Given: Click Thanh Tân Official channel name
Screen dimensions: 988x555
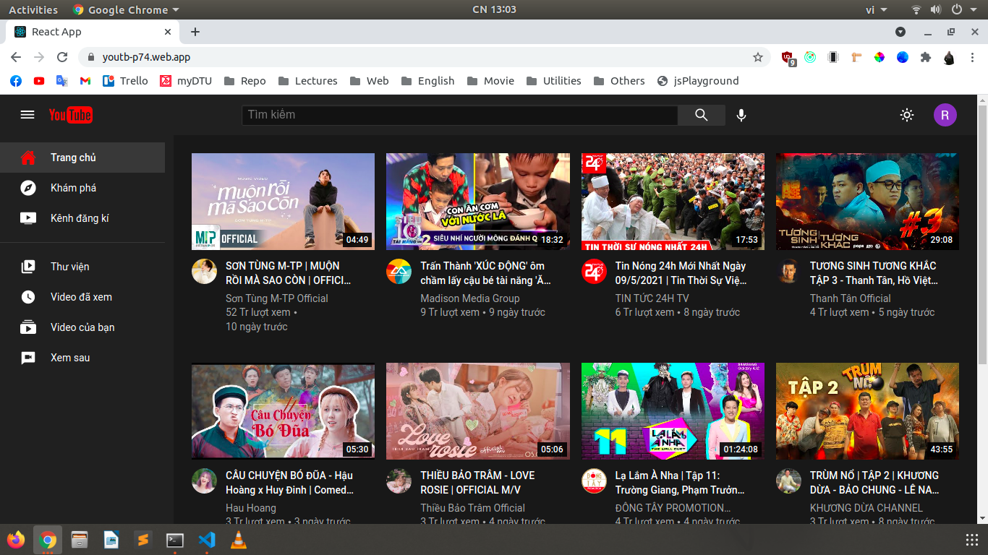Looking at the screenshot, I should pyautogui.click(x=851, y=298).
